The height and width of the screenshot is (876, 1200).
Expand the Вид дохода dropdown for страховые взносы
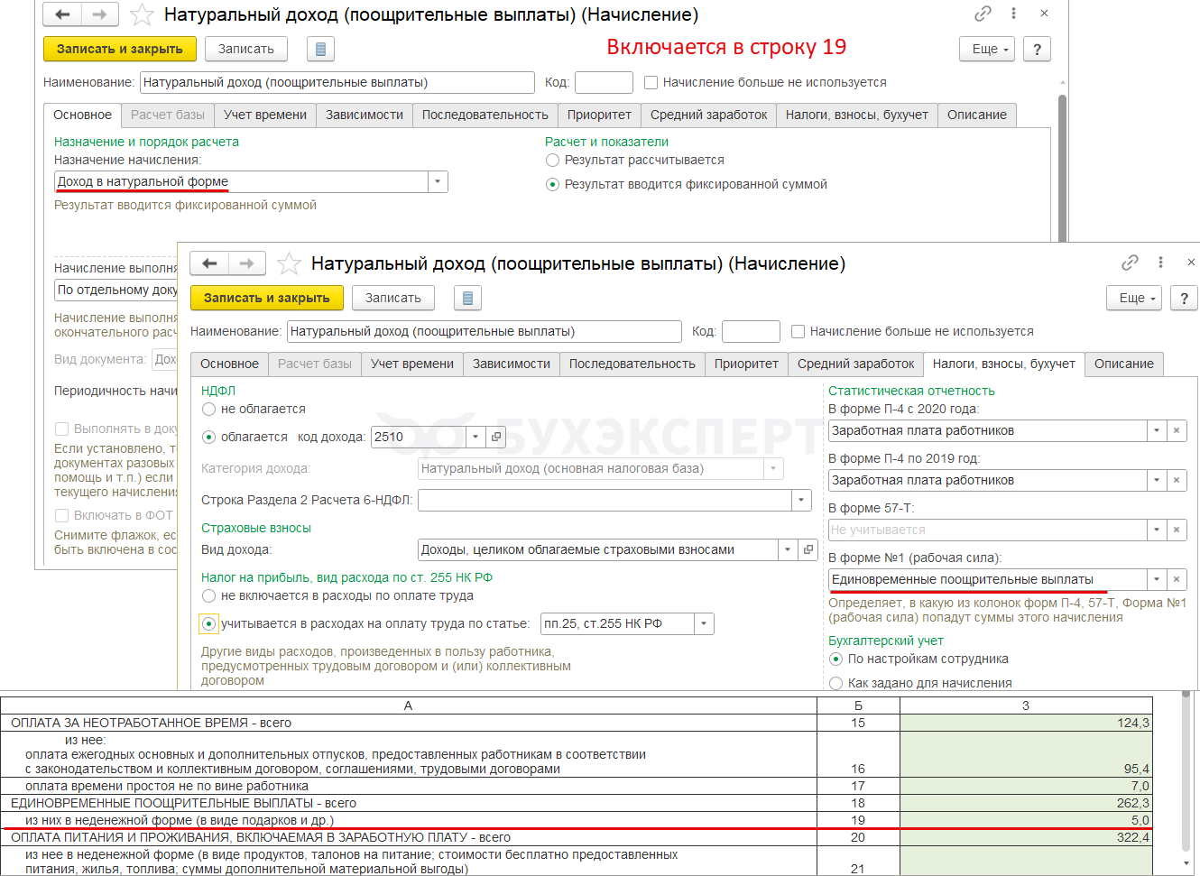(x=788, y=549)
